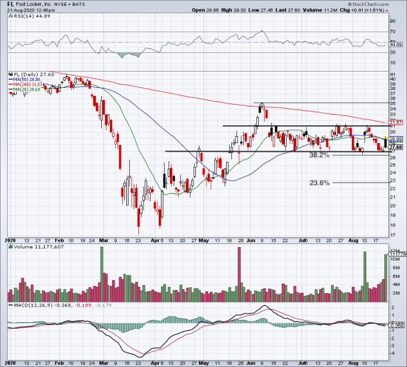Select the MA(200) 31.57 legend entry
This screenshot has height=367, width=407.
pyautogui.click(x=28, y=84)
